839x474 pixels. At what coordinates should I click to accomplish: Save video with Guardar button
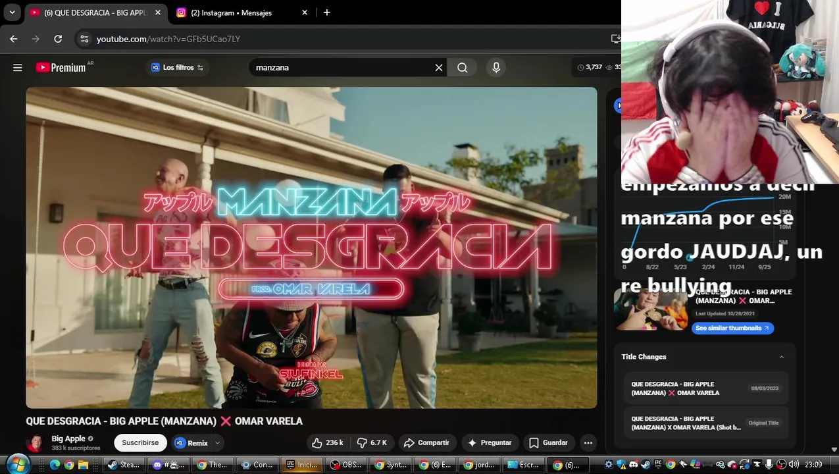click(549, 443)
